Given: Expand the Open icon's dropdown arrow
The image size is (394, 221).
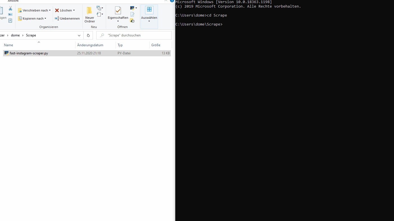Looking at the screenshot, I should point(136,8).
